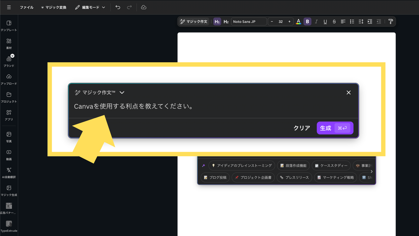The height and width of the screenshot is (236, 419).
Task: Toggle italic formatting
Action: tap(316, 22)
